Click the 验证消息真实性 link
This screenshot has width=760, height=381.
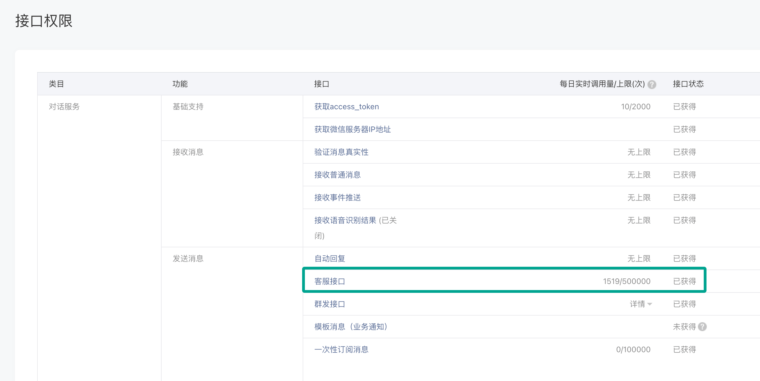pos(341,152)
